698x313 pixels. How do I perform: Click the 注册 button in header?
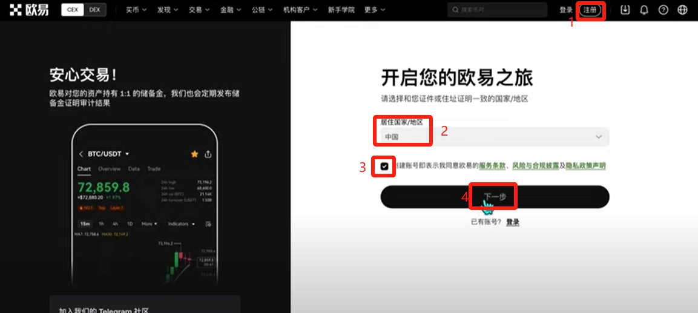pos(590,10)
